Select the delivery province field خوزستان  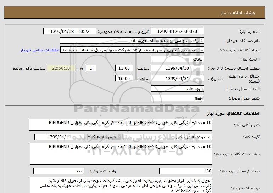(x=177, y=89)
